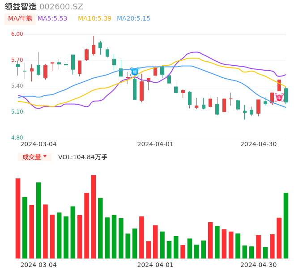
Task: Click the 5.40 price axis label
Action: coord(17,86)
